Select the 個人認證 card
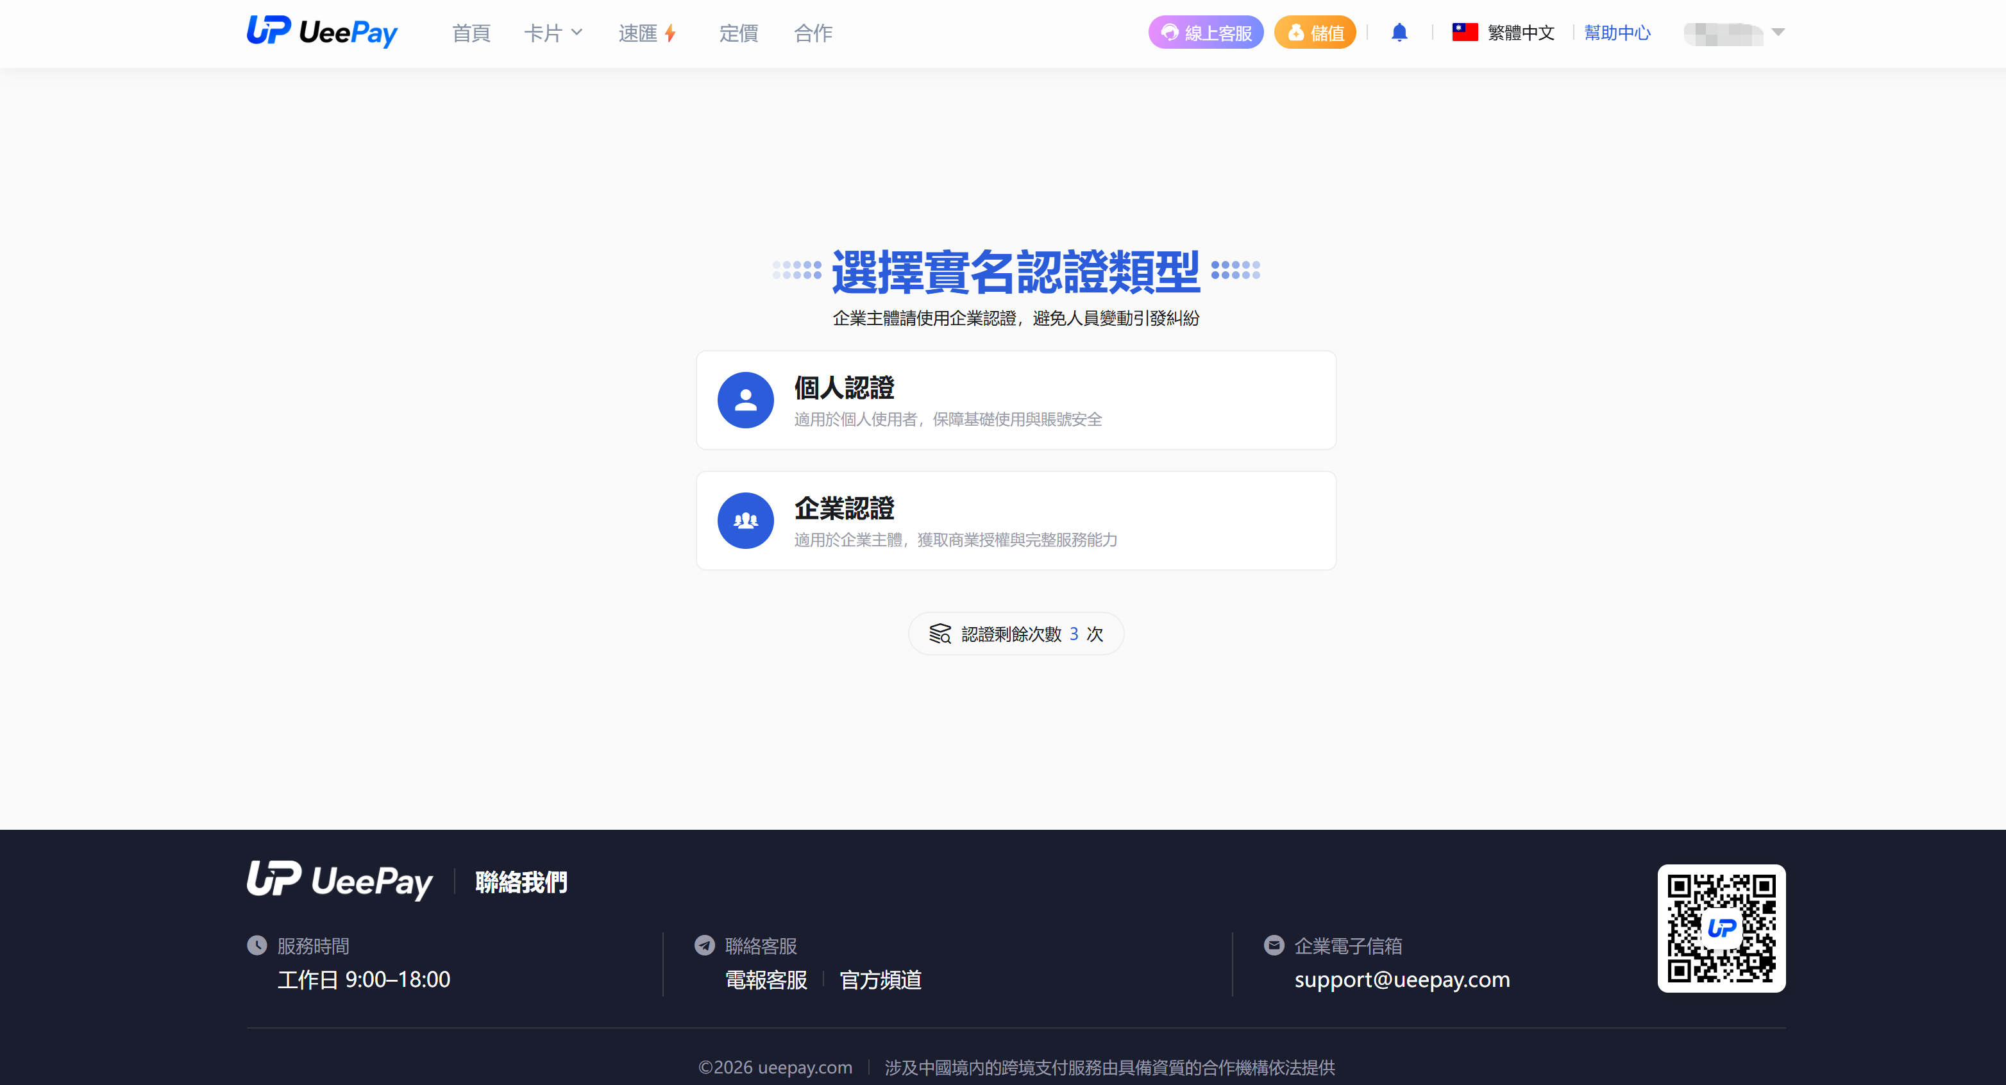The image size is (2006, 1085). [x=1015, y=400]
